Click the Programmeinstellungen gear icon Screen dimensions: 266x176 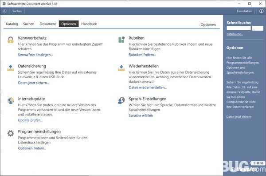11,133
